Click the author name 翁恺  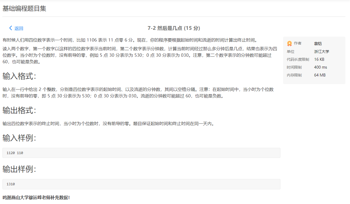(317, 43)
